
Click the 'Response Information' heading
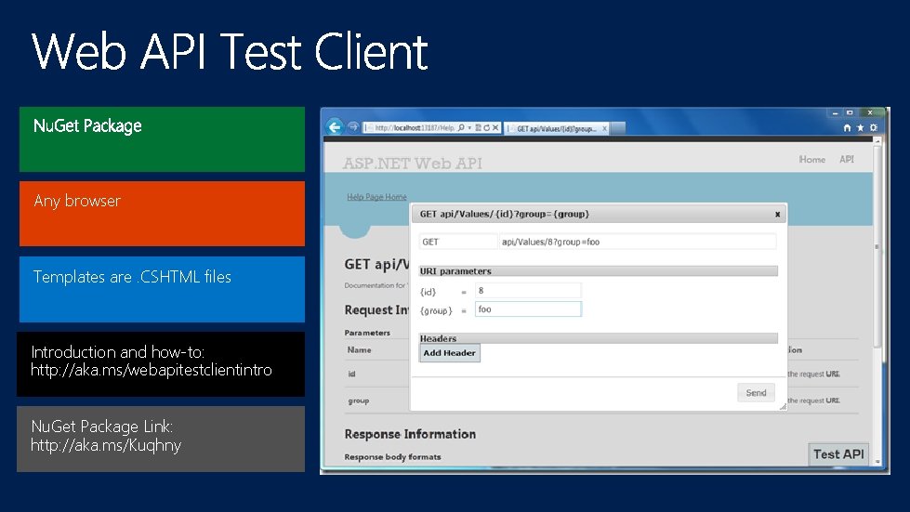point(410,434)
